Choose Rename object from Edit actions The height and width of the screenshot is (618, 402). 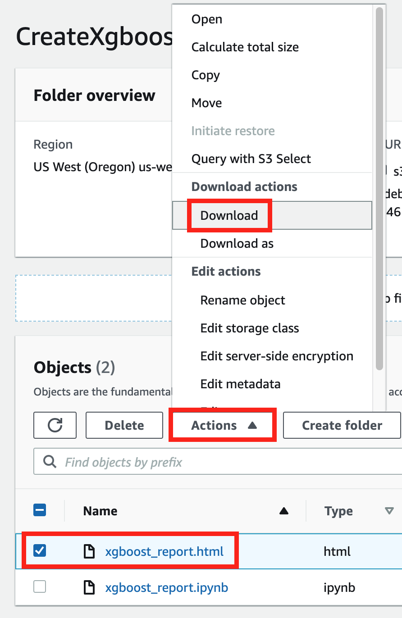(x=242, y=300)
